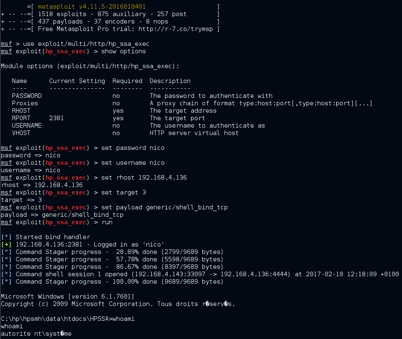Click the "257 post" count in banner
The height and width of the screenshot is (339, 402).
pos(172,14)
